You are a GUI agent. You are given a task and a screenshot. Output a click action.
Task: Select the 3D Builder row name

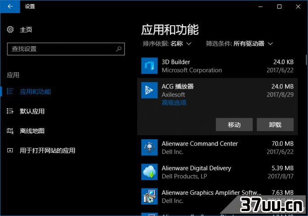pyautogui.click(x=176, y=62)
